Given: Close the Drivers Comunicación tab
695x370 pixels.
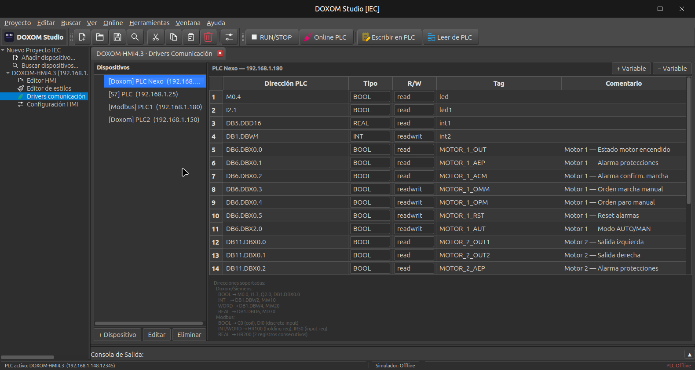Looking at the screenshot, I should [220, 53].
